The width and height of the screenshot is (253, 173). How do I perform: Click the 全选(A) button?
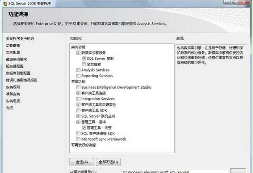pos(82,162)
